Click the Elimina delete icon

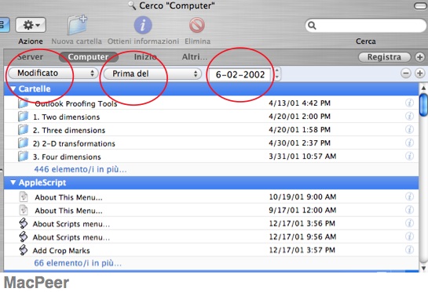pos(197,25)
